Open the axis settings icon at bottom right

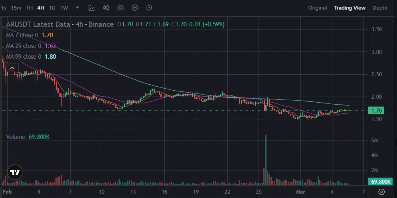point(382,192)
